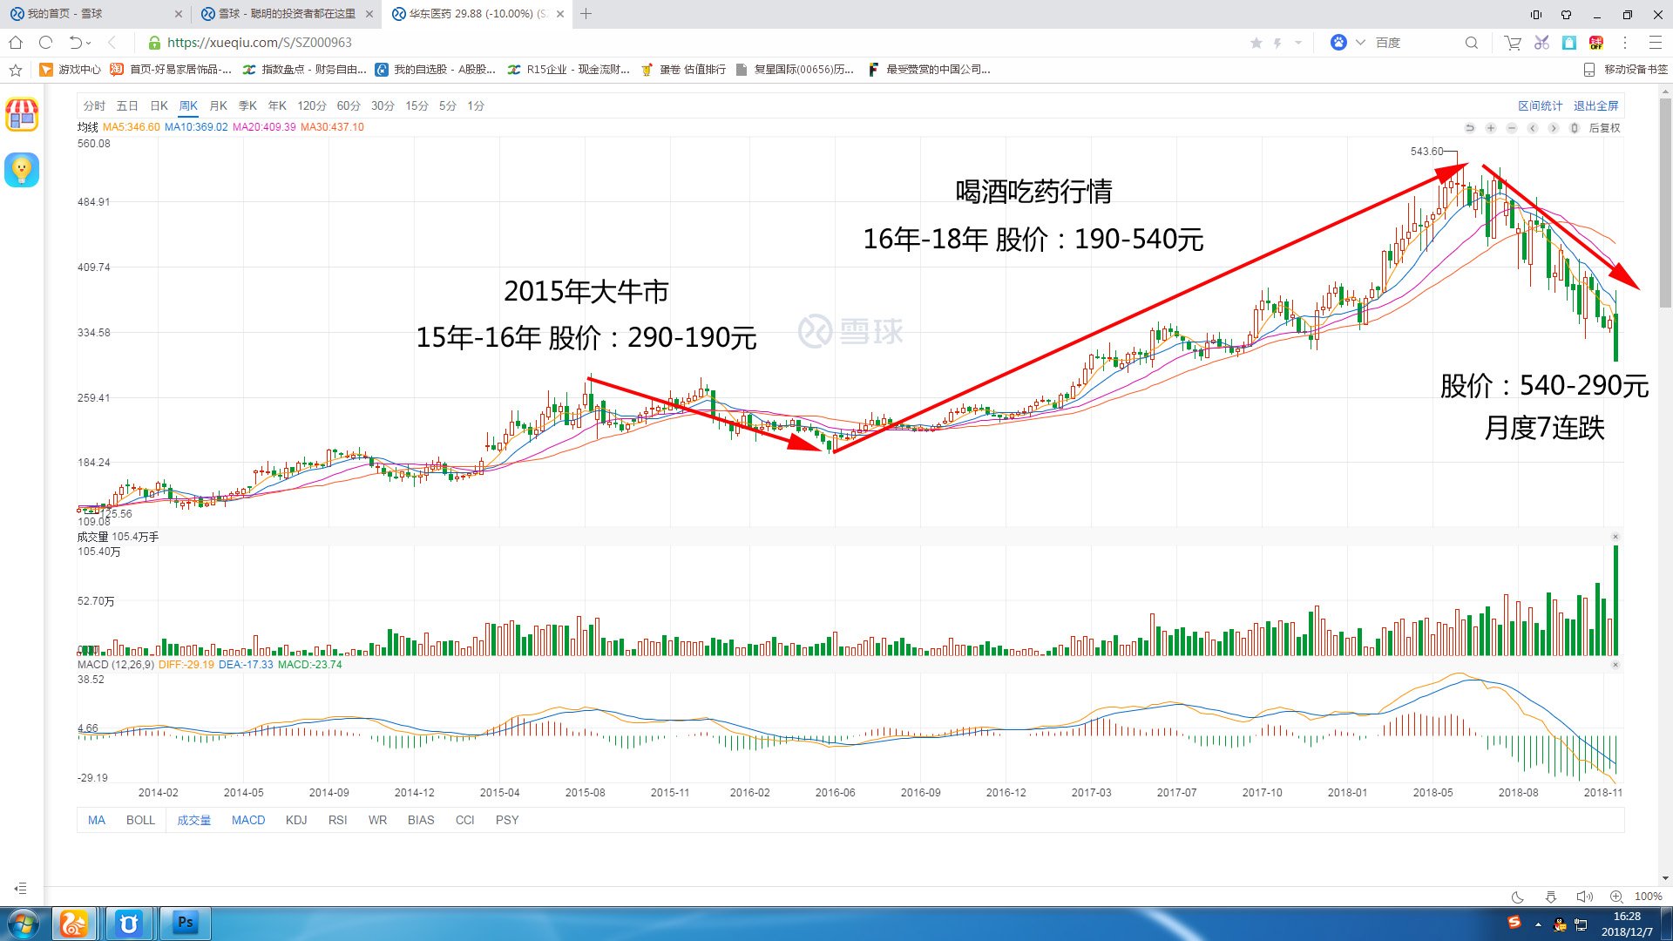Click the chart zoom-in plus icon
This screenshot has height=941, width=1673.
tap(1491, 128)
